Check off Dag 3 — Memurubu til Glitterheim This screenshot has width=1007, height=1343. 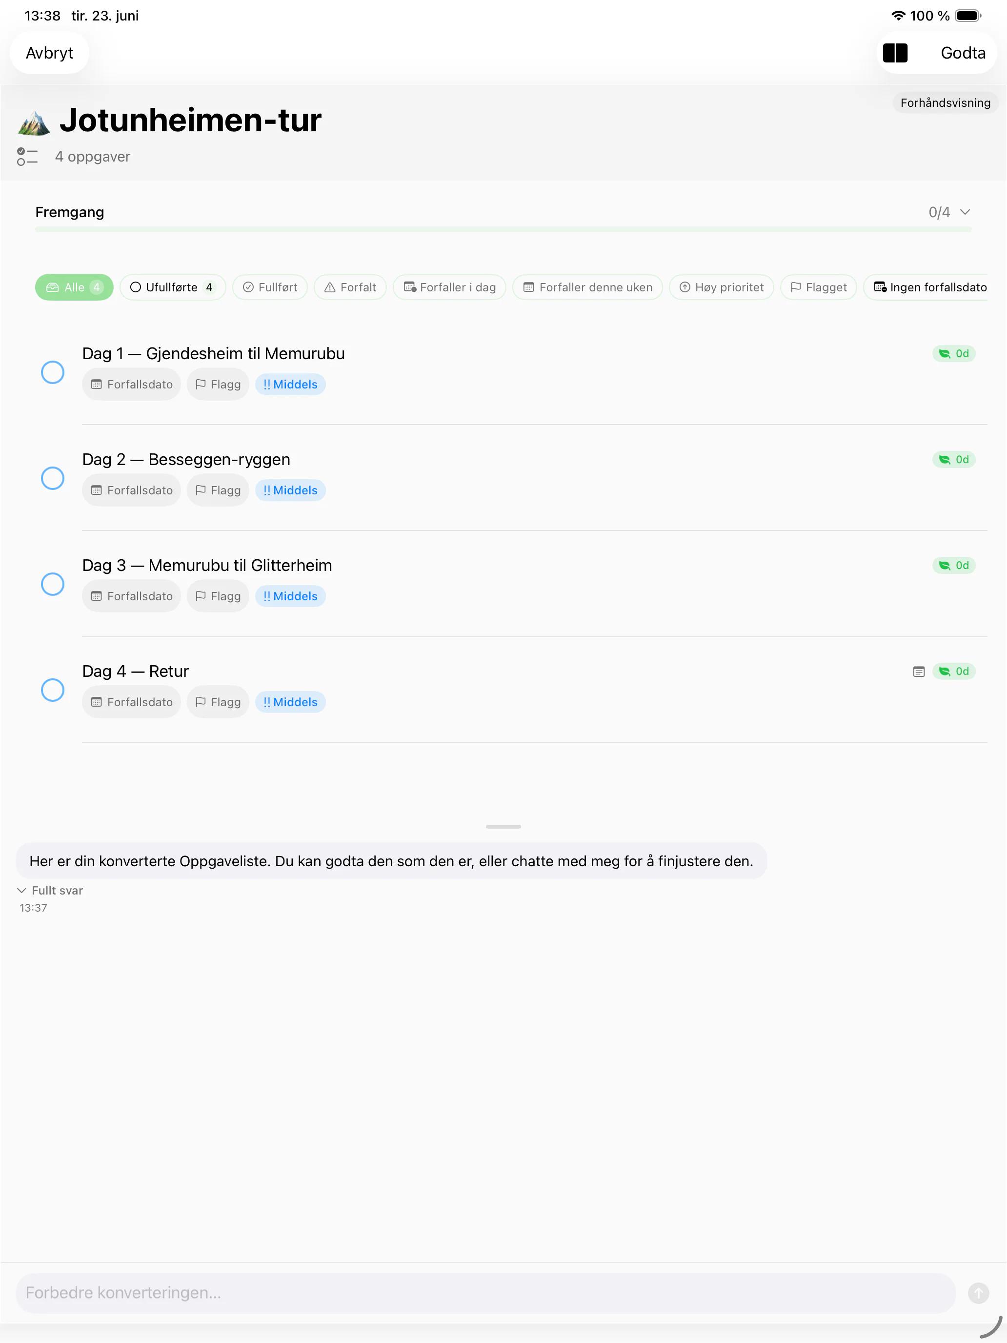point(53,584)
